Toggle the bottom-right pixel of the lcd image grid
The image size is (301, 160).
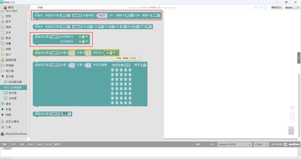(x=130, y=103)
